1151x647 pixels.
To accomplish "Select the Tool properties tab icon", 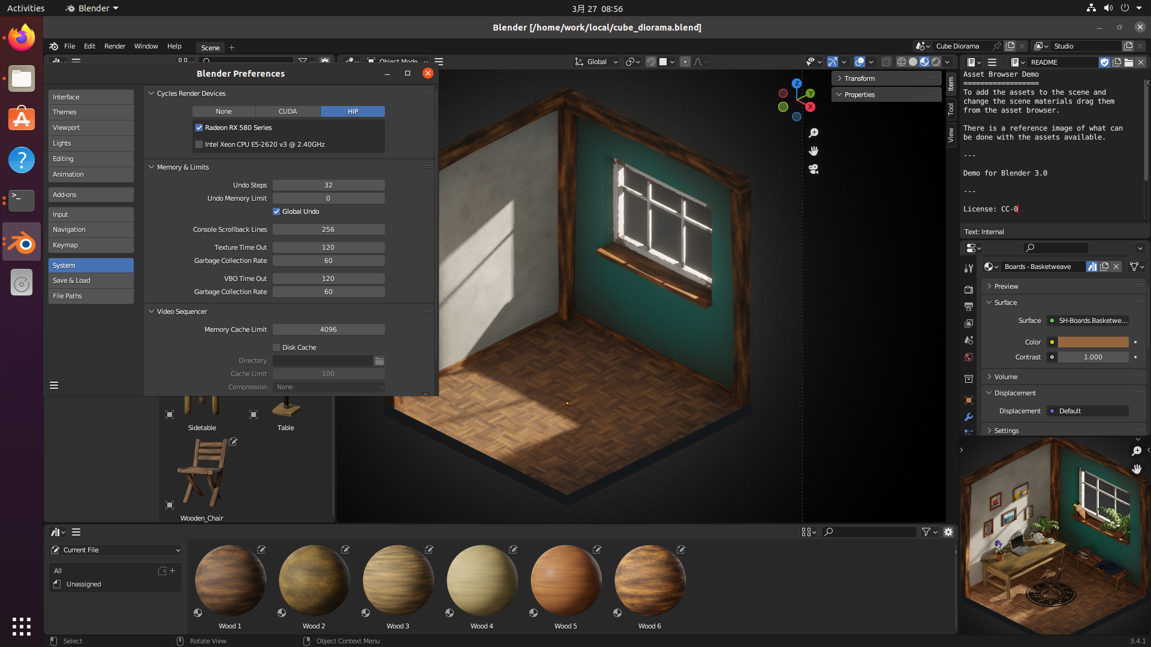I will pos(968,268).
